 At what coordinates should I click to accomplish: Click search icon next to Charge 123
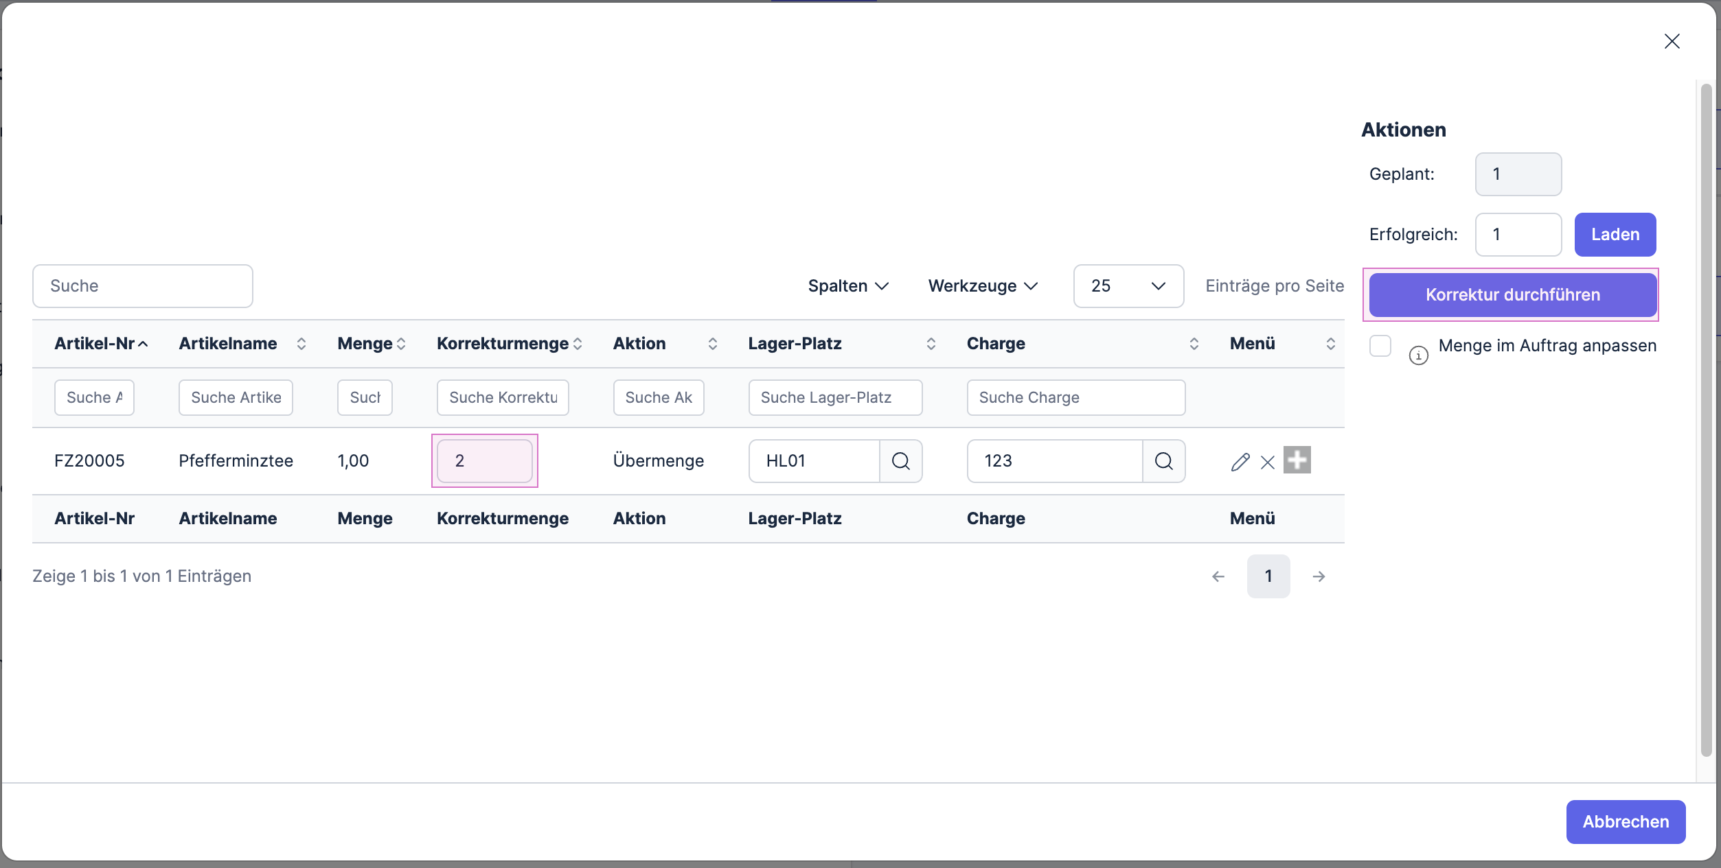point(1163,461)
